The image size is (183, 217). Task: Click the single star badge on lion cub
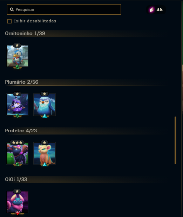pyautogui.click(x=45, y=142)
